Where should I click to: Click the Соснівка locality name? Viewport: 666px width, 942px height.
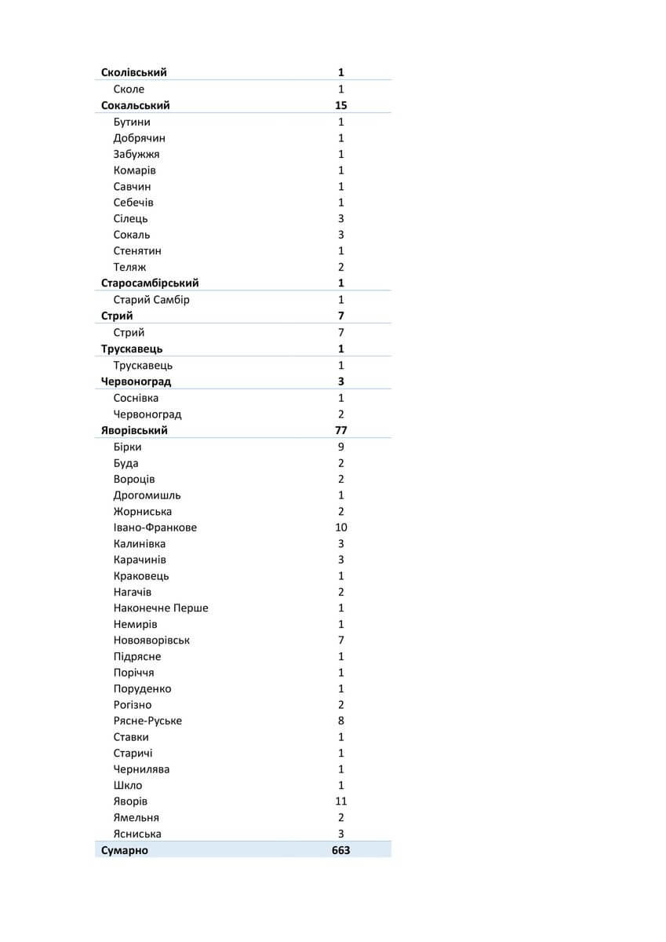pyautogui.click(x=136, y=398)
